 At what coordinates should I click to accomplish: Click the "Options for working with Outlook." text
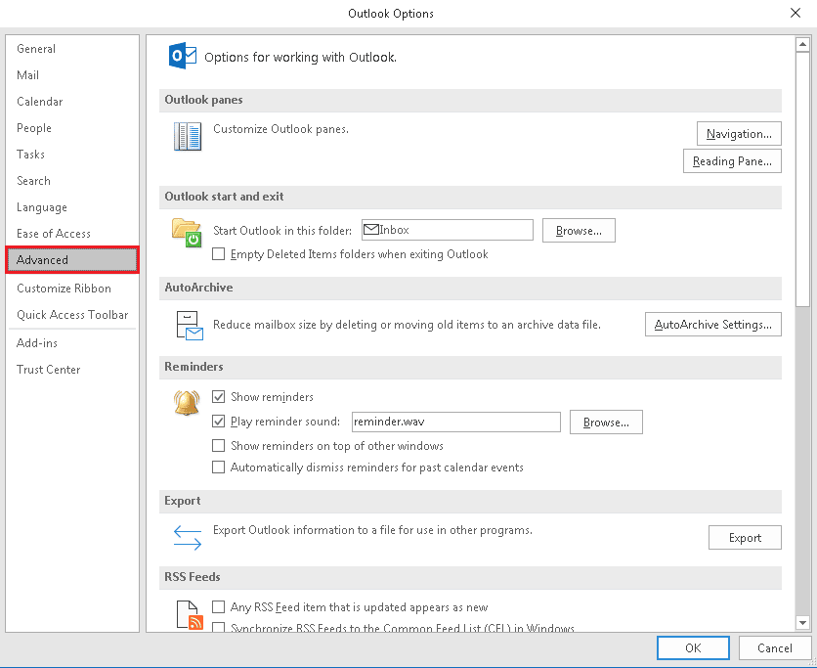point(300,57)
